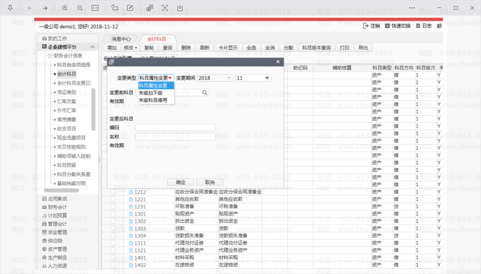This screenshot has height=274, width=481.
Task: Click the document icon beside 1402
Action: point(131,265)
